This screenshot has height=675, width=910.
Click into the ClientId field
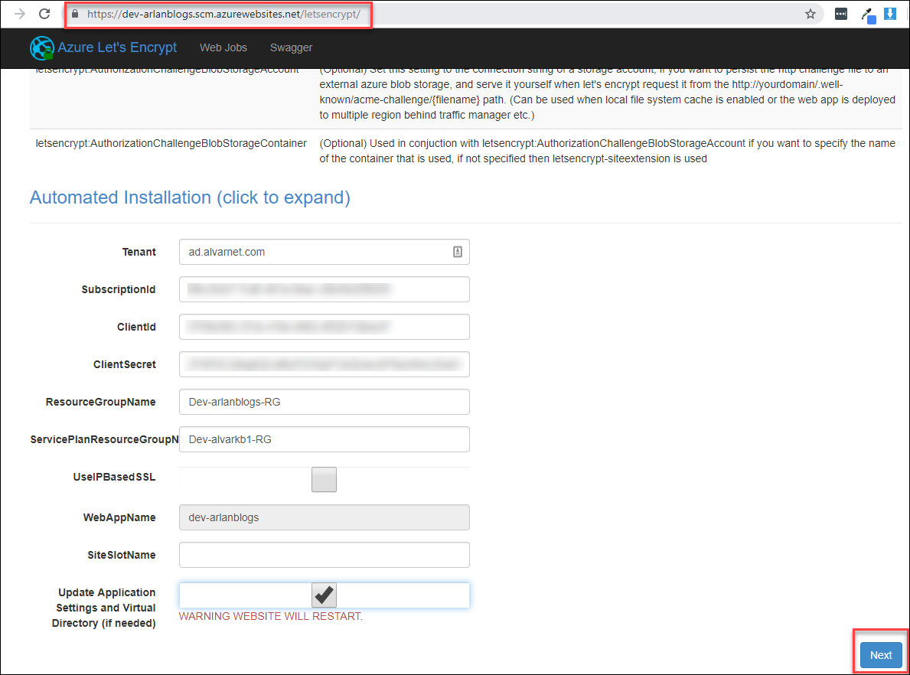pos(324,327)
